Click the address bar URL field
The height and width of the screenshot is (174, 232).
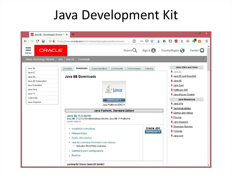coord(92,41)
